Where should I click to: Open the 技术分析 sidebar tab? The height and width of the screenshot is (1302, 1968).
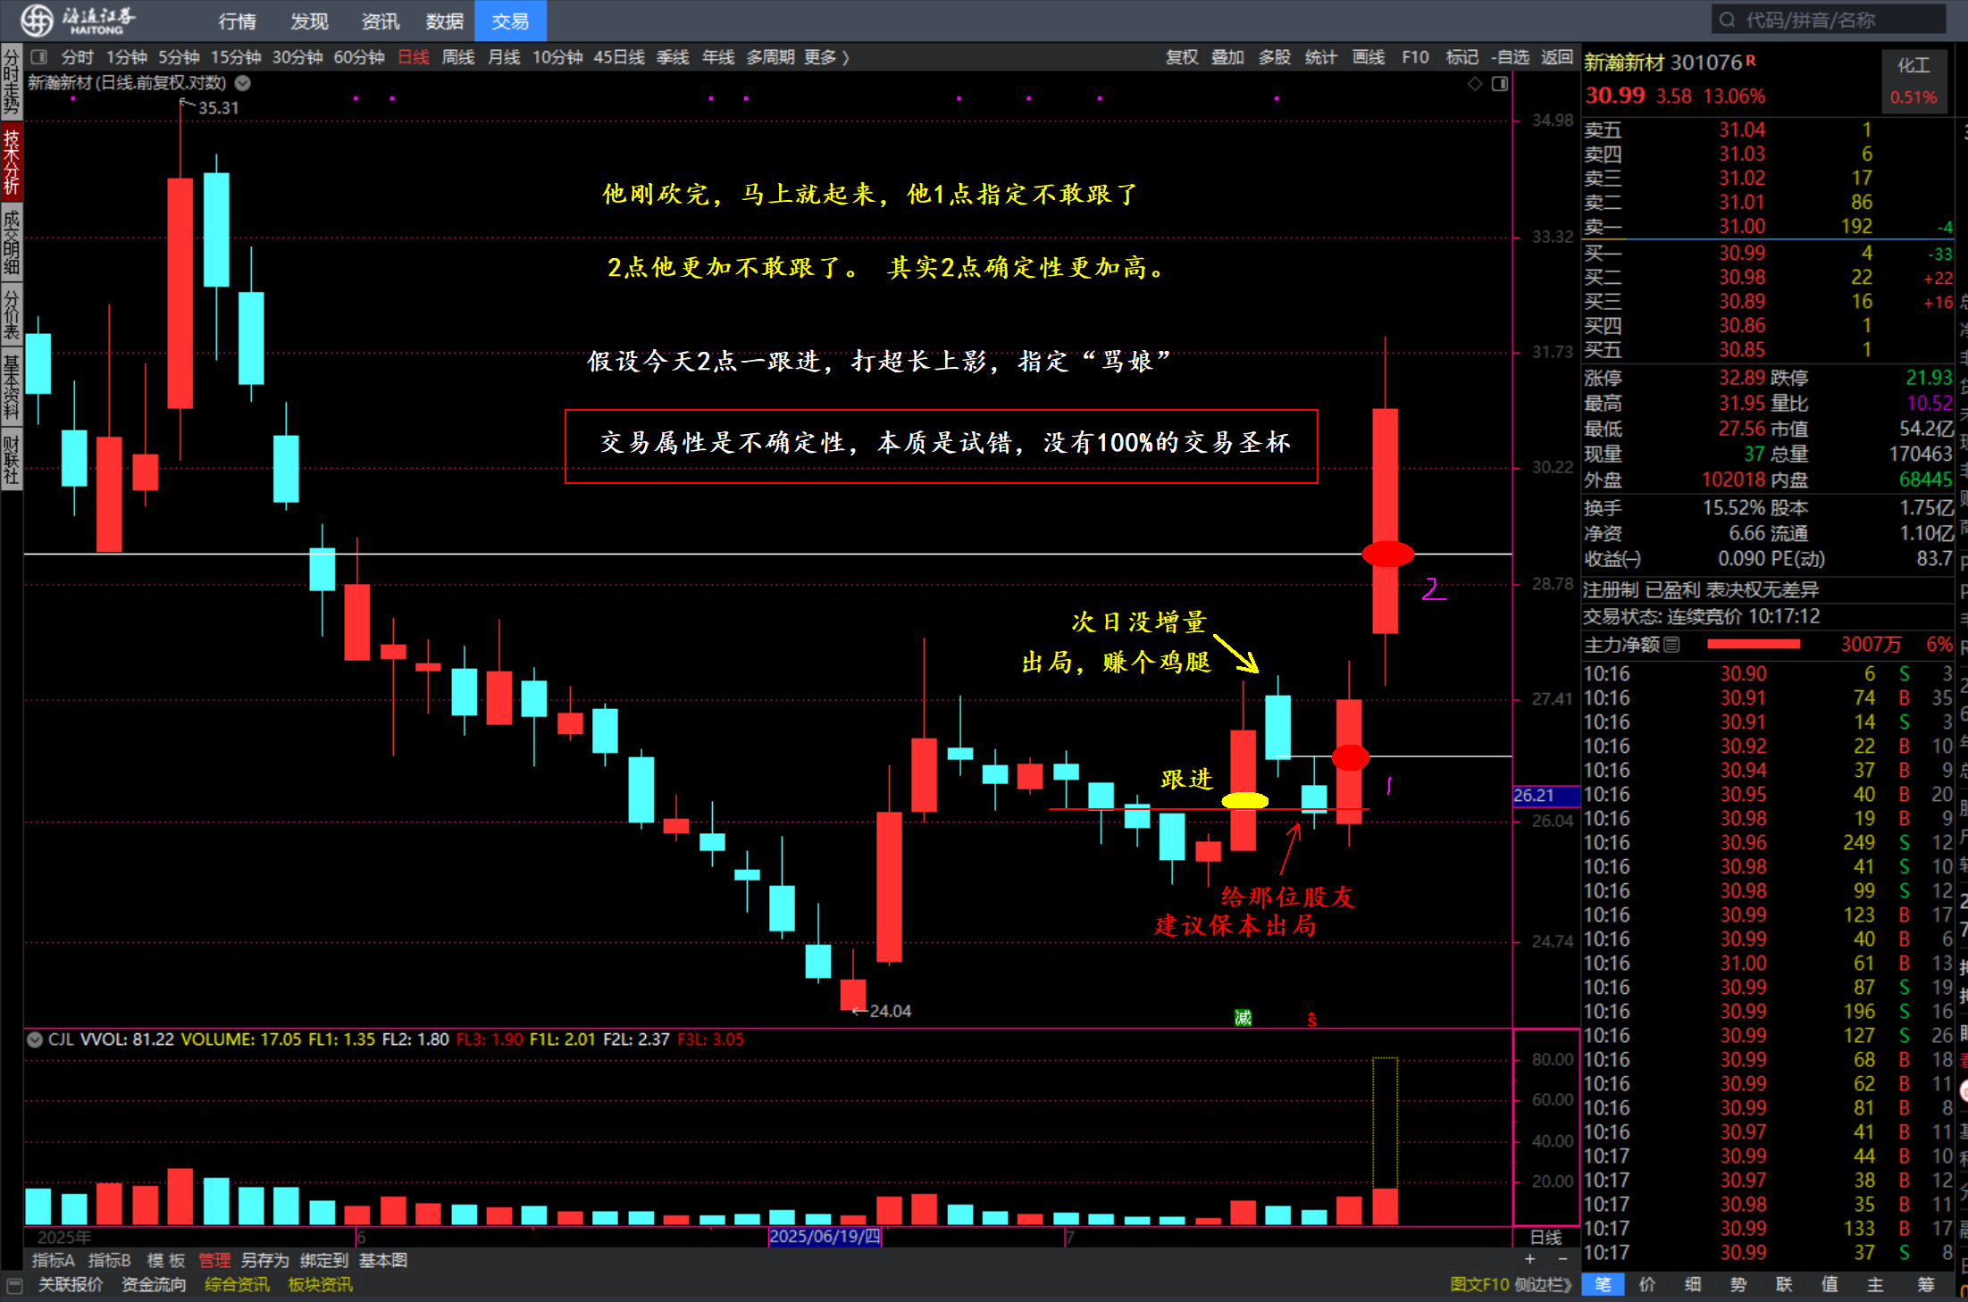(12, 162)
